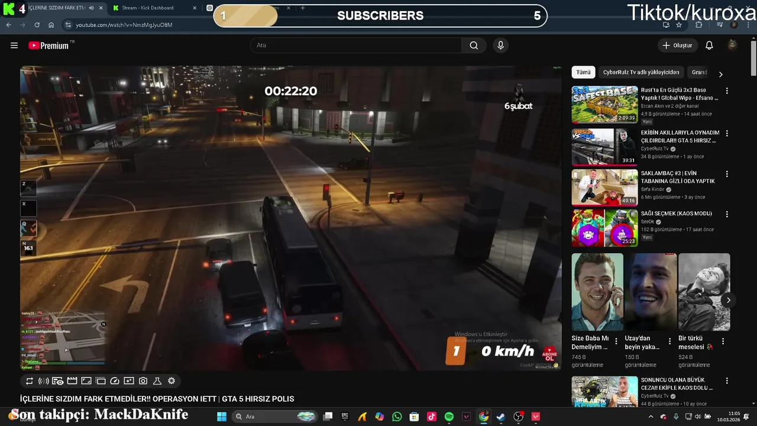Pause the playing GTA 5 video
This screenshot has width=757, height=426.
point(290,218)
